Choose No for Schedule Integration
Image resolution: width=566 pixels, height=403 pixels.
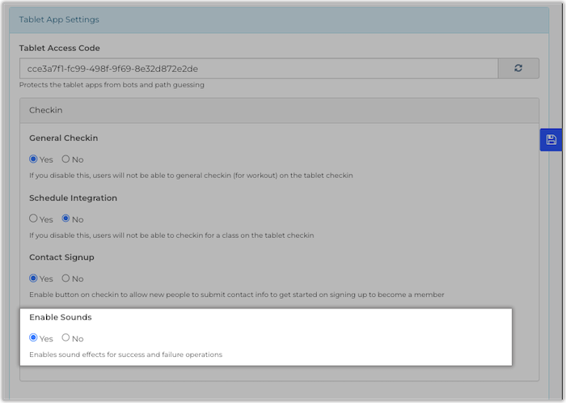tap(66, 218)
